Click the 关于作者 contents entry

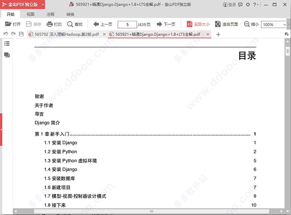[x=44, y=105]
